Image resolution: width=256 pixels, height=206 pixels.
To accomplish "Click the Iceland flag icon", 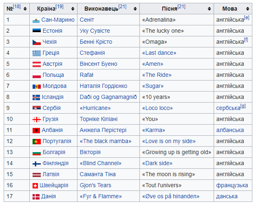I will 36,97.
